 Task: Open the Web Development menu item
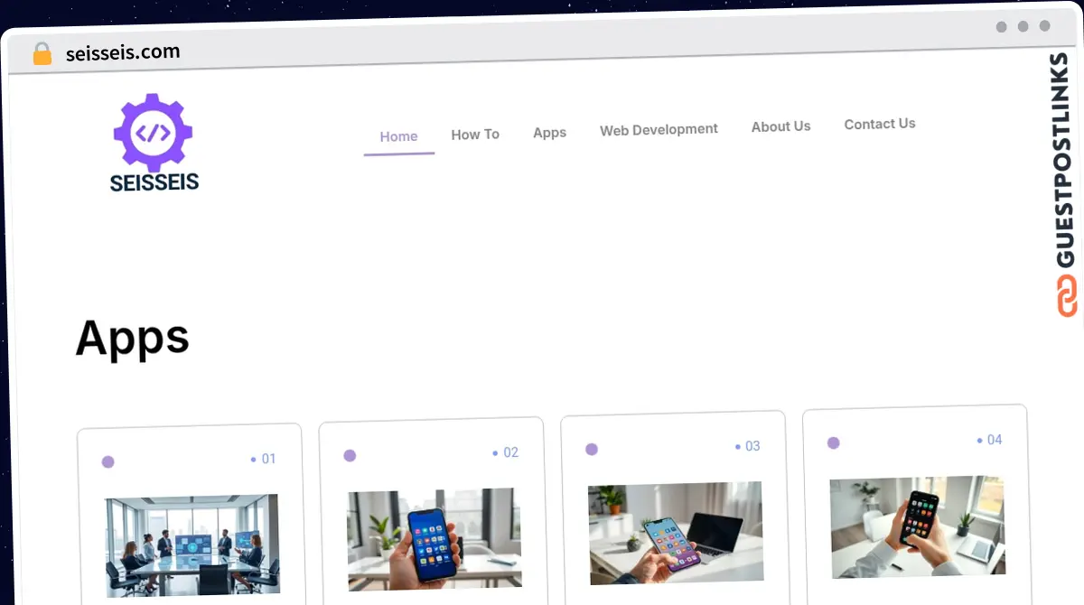[659, 129]
